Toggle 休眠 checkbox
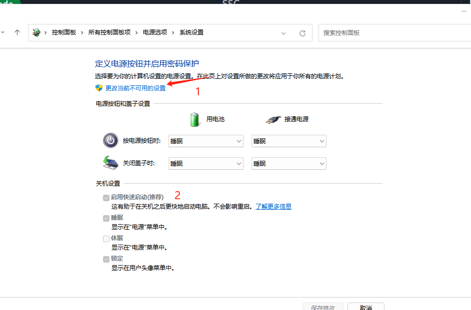This screenshot has width=471, height=310. [106, 239]
